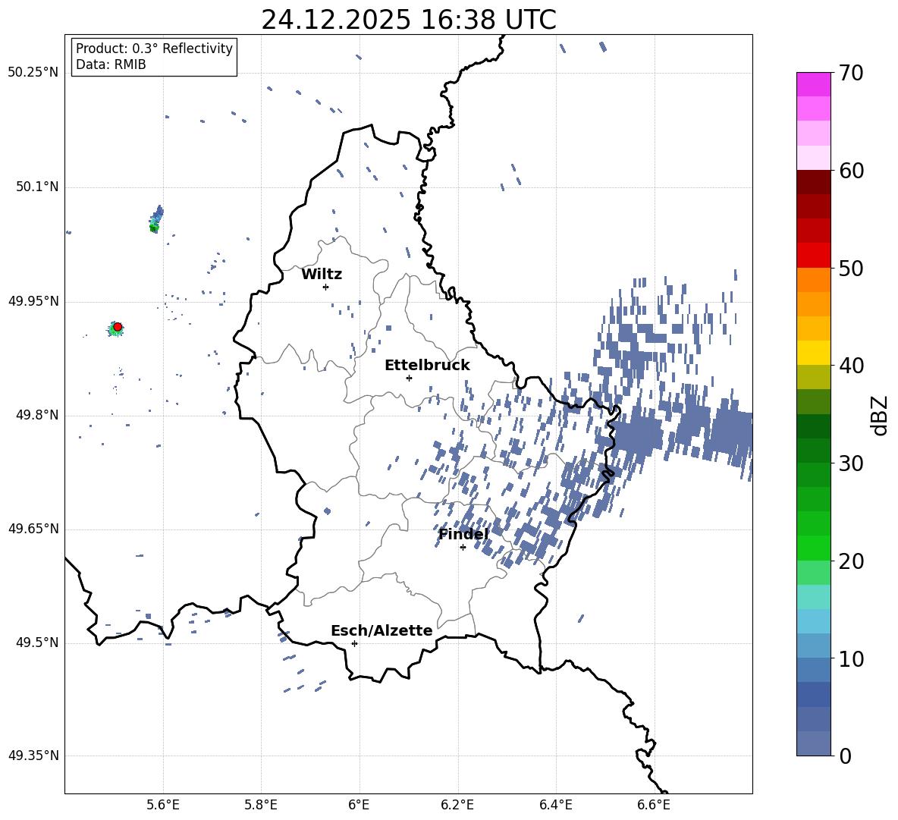Image resolution: width=898 pixels, height=820 pixels.
Task: Click the 5.6°E longitude label
Action: 163,805
